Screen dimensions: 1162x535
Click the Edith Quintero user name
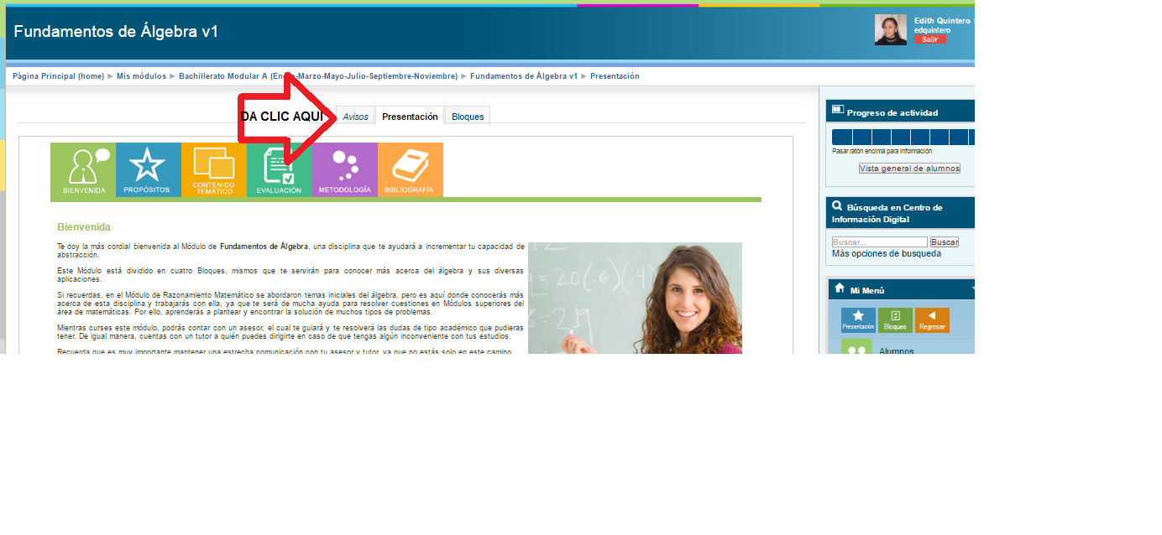(942, 21)
